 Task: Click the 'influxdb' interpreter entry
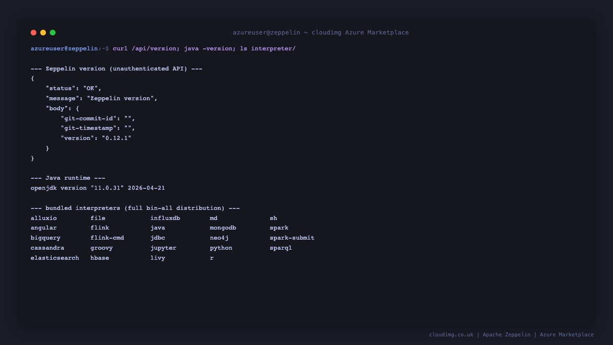click(x=165, y=218)
